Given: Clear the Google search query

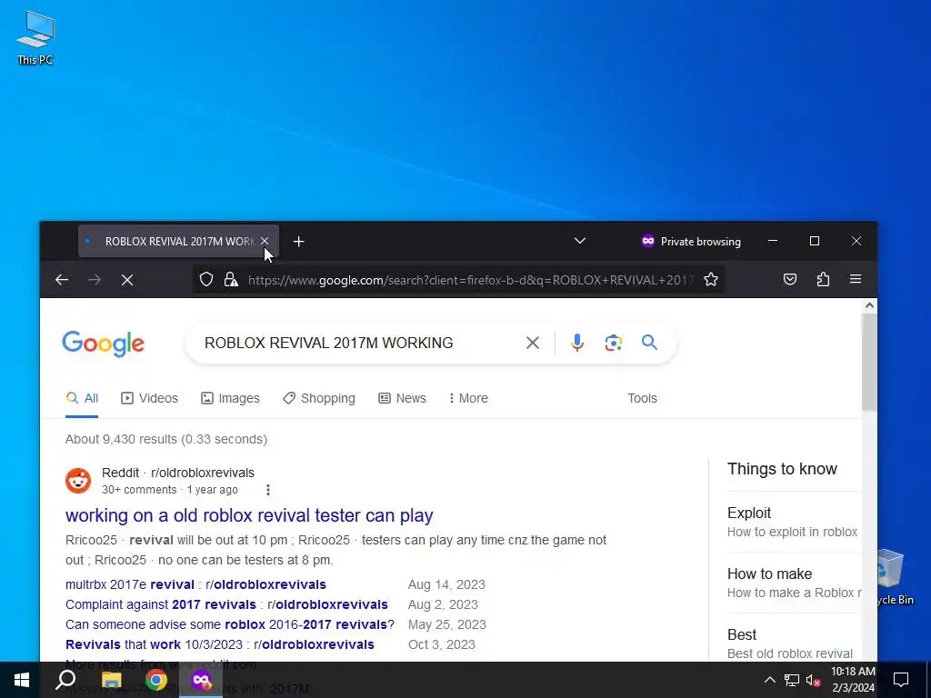Looking at the screenshot, I should point(533,343).
